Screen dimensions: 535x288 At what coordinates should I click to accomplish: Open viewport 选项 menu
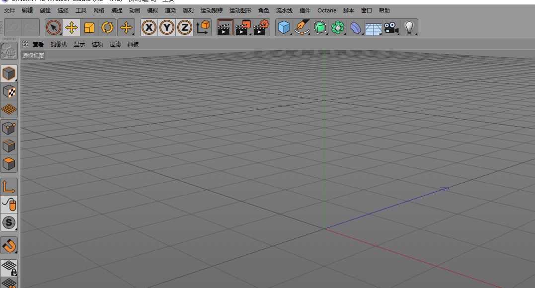97,44
